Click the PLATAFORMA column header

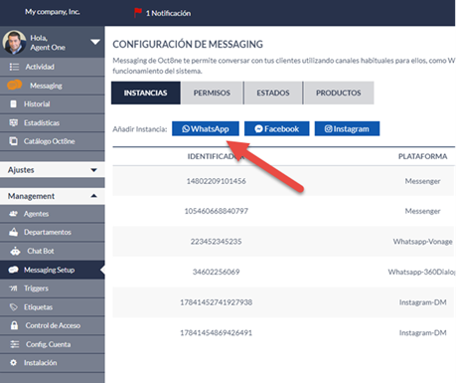pos(422,156)
